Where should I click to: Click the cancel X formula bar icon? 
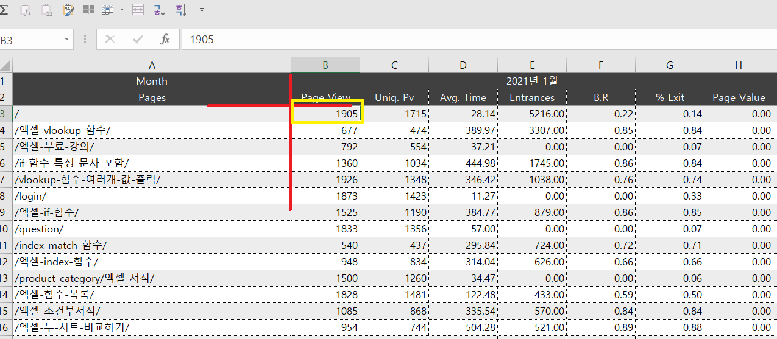(110, 40)
